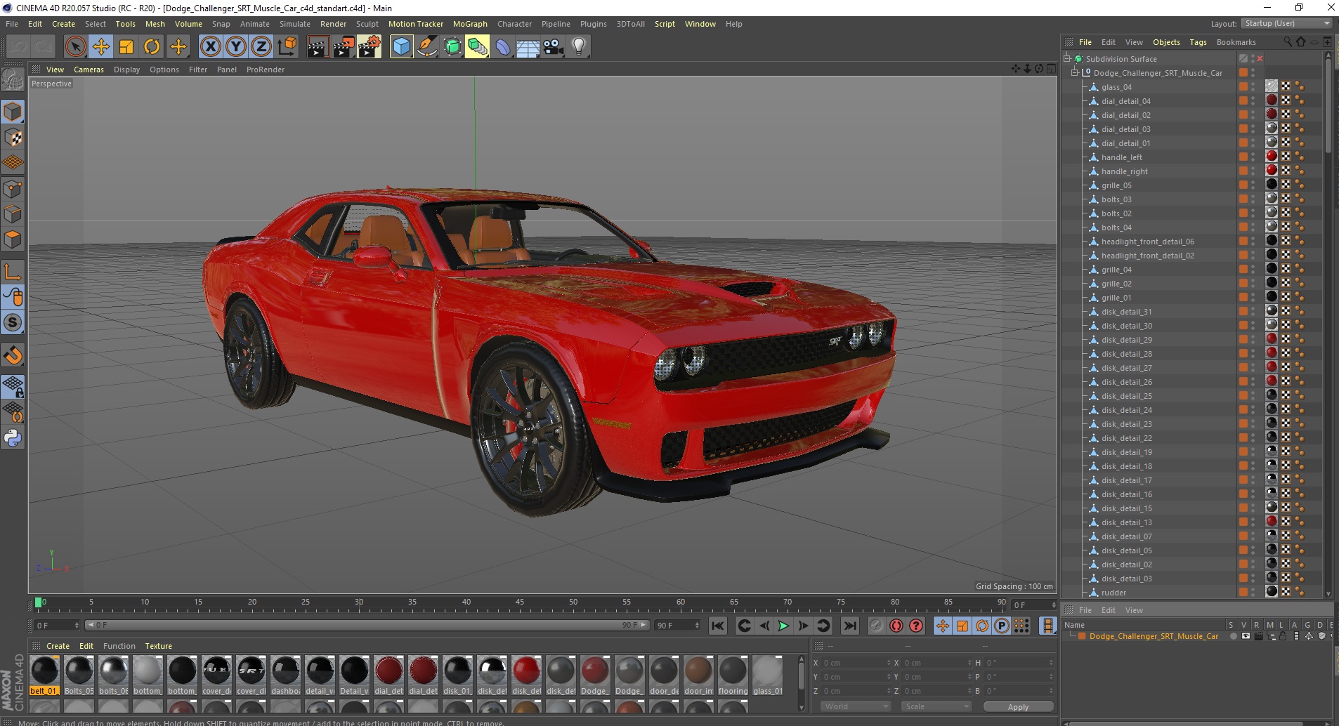Toggle glass_04 layer color square
The width and height of the screenshot is (1339, 726).
pos(1243,86)
